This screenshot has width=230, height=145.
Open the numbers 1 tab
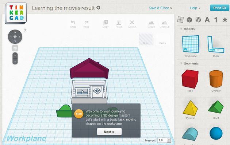click(216, 20)
